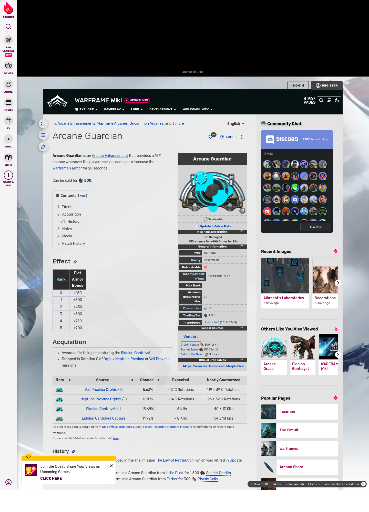Open the wiki discussions icon in header
Image resolution: width=369 pixels, height=512 pixels.
pyautogui.click(x=329, y=100)
